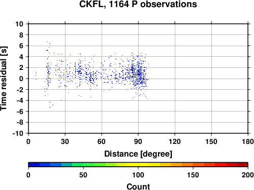The image size is (254, 190).
Task: Click the yellow middle segment of the colorbar
Action: pos(138,165)
